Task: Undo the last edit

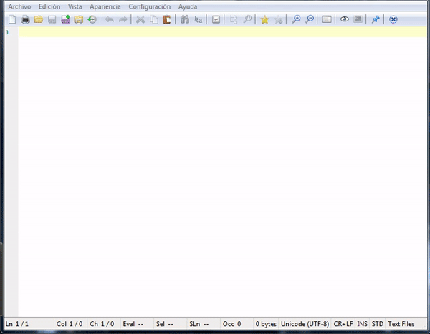Action: click(110, 19)
